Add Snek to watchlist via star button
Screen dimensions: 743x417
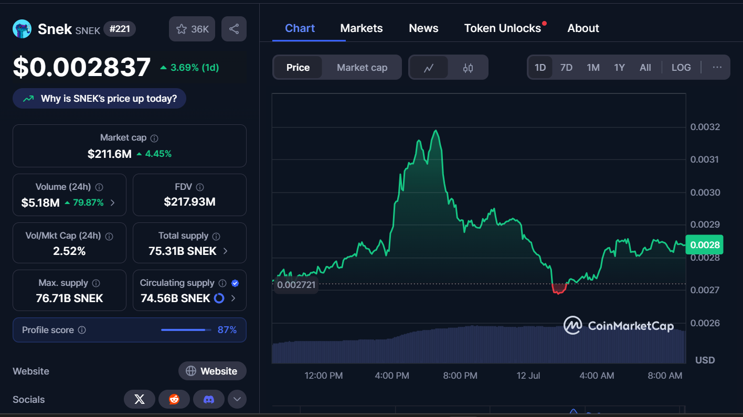point(192,29)
